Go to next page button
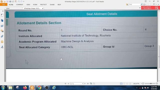This screenshot has width=160, height=90. coord(85,83)
